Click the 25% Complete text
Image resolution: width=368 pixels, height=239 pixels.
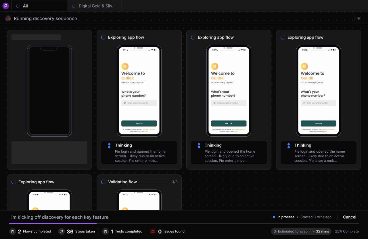tap(347, 231)
